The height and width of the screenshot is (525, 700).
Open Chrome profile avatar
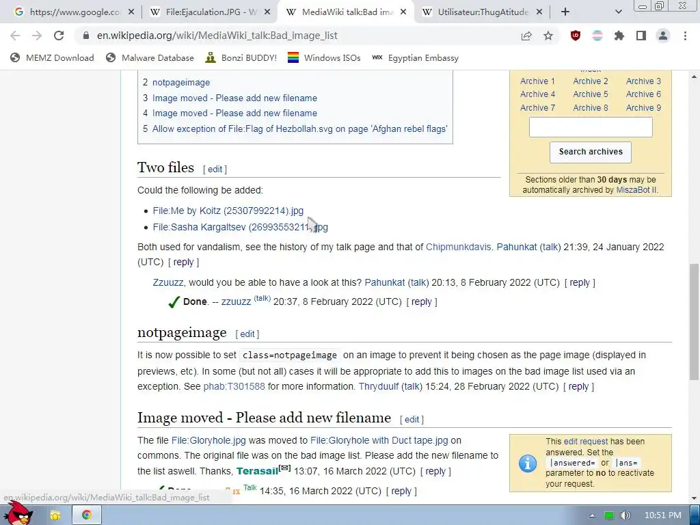pyautogui.click(x=663, y=36)
